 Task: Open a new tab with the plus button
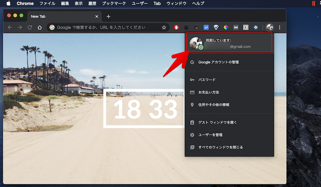[108, 16]
